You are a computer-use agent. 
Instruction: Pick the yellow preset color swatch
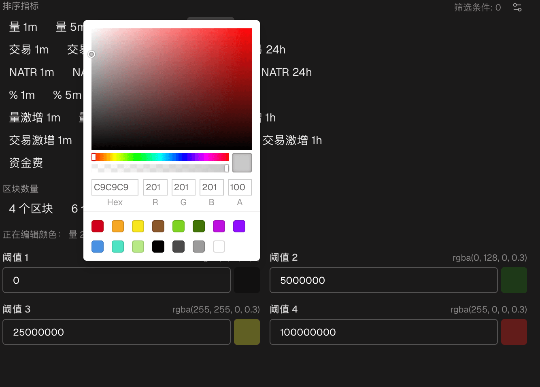point(138,226)
